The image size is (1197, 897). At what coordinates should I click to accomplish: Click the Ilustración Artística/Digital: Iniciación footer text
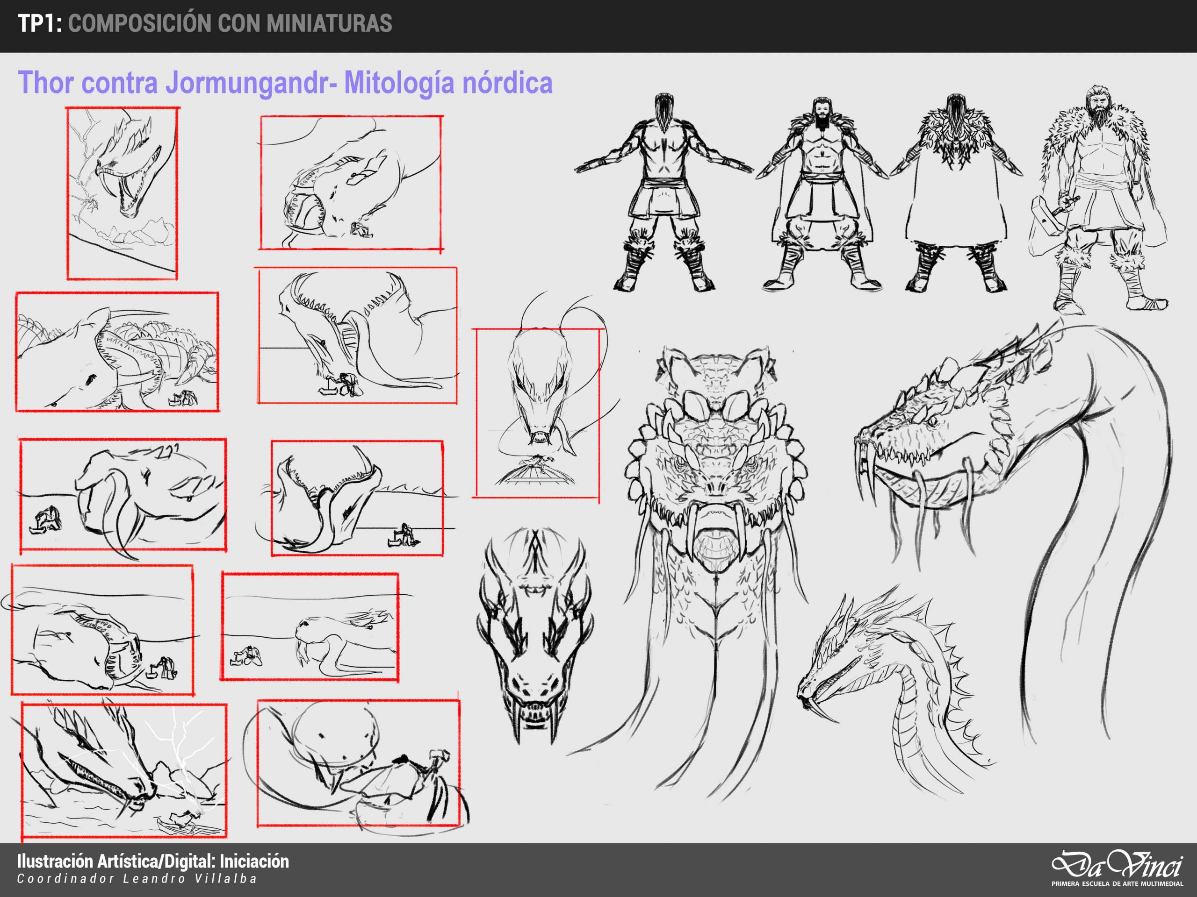153,861
